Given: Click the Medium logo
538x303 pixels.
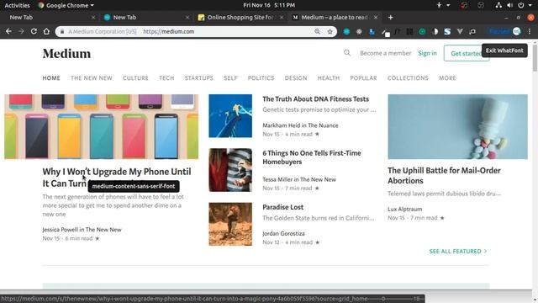Looking at the screenshot, I should tap(67, 54).
